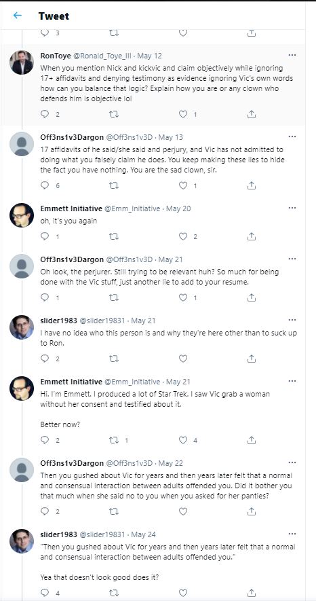This screenshot has width=316, height=601.
Task: Retweet Emmett's "I produced a lot of Star Trek" tweet
Action: 114,440
